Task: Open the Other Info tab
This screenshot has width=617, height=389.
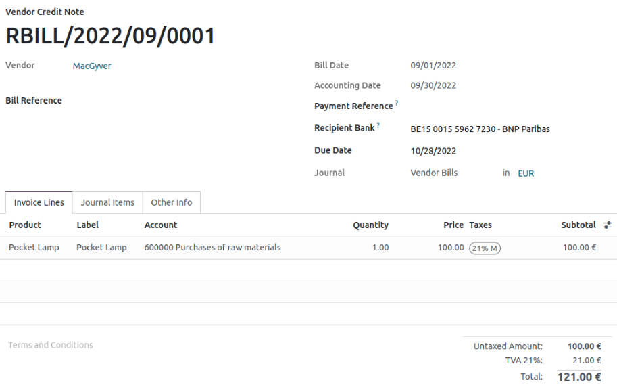Action: [171, 202]
